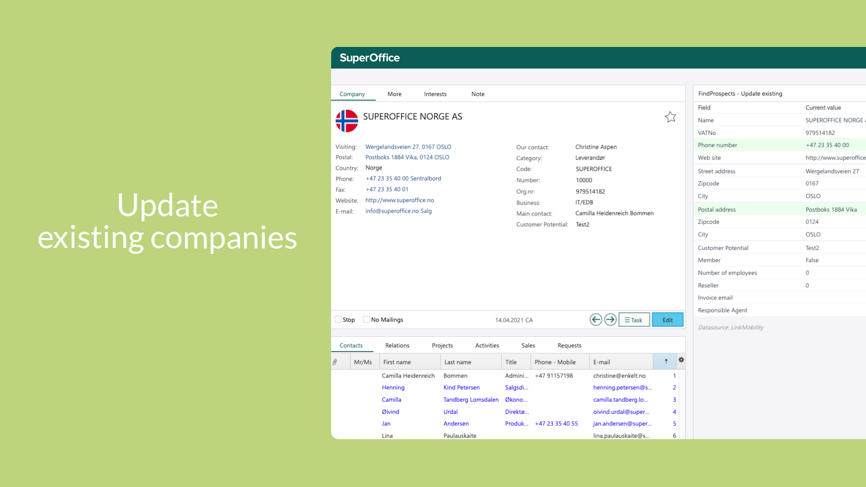The width and height of the screenshot is (866, 487).
Task: Enable the No Mailings checkbox
Action: pyautogui.click(x=366, y=319)
